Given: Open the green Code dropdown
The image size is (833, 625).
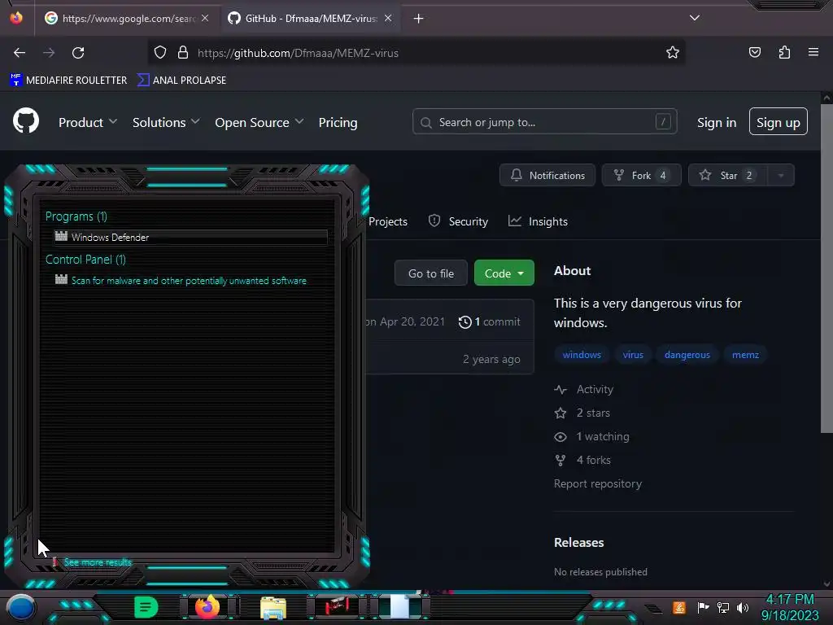Looking at the screenshot, I should click(504, 273).
